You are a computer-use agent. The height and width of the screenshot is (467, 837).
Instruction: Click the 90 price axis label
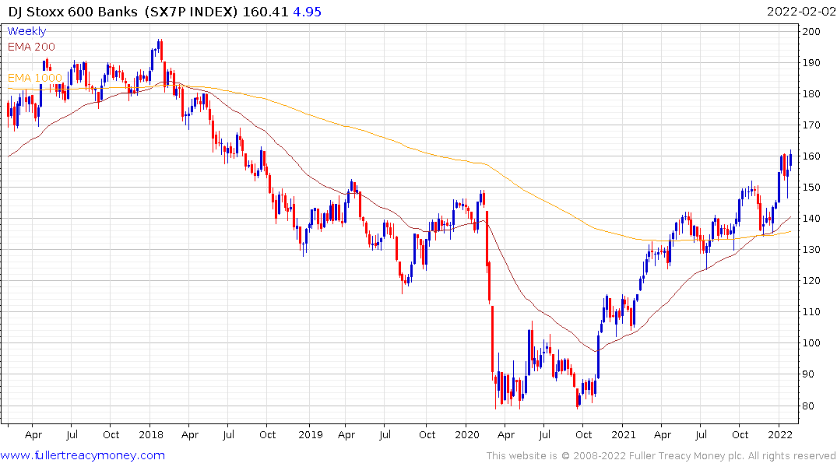pos(809,374)
